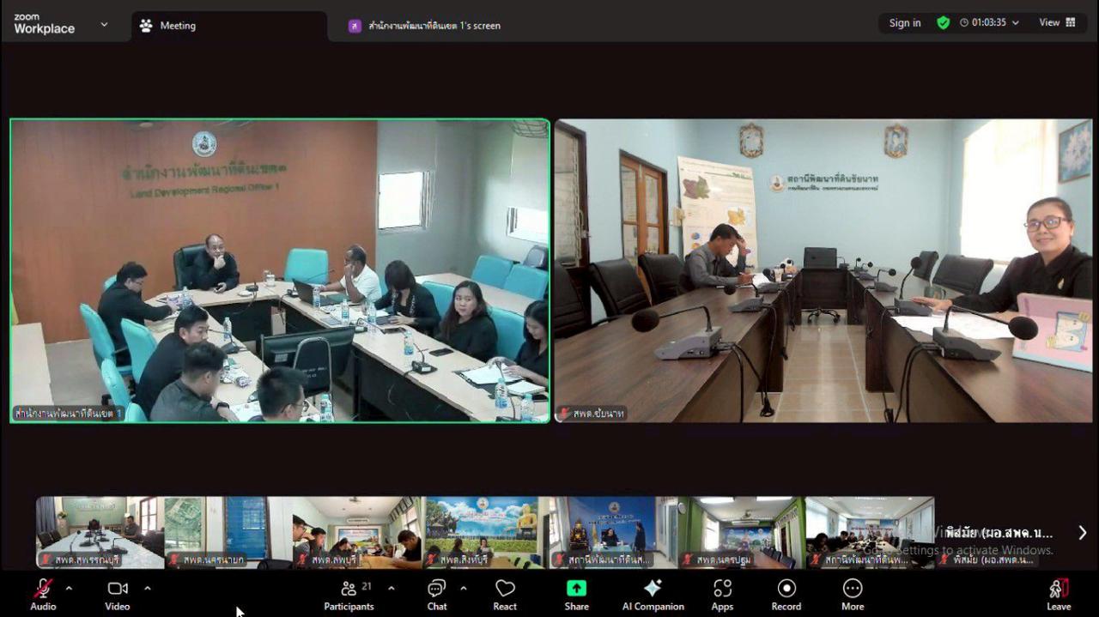The image size is (1099, 617).
Task: Expand audio options arrow next to Audio
Action: (69, 589)
